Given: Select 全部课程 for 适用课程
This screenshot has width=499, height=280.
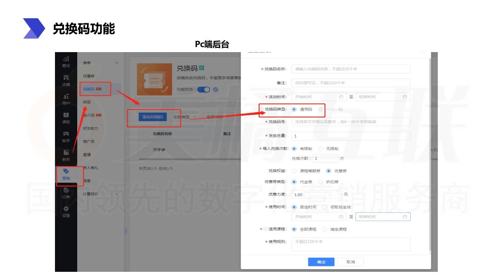Looking at the screenshot, I should 294,229.
